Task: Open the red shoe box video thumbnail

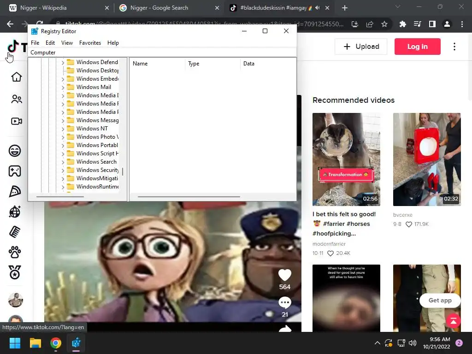Action: pyautogui.click(x=427, y=159)
